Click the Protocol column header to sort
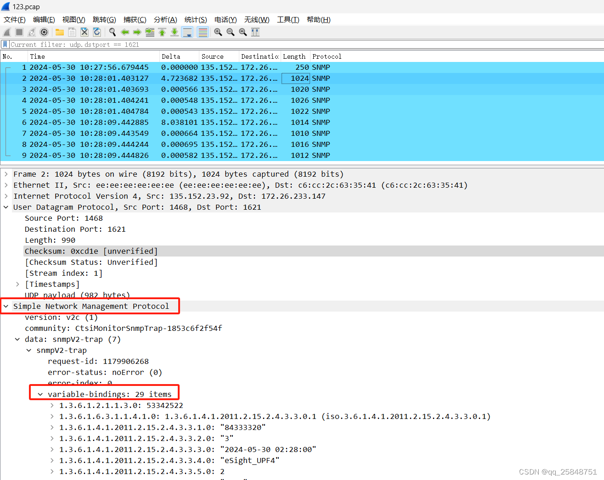This screenshot has width=604, height=480. tap(327, 56)
